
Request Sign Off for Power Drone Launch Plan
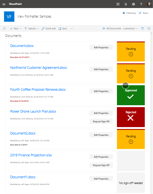tap(101, 121)
